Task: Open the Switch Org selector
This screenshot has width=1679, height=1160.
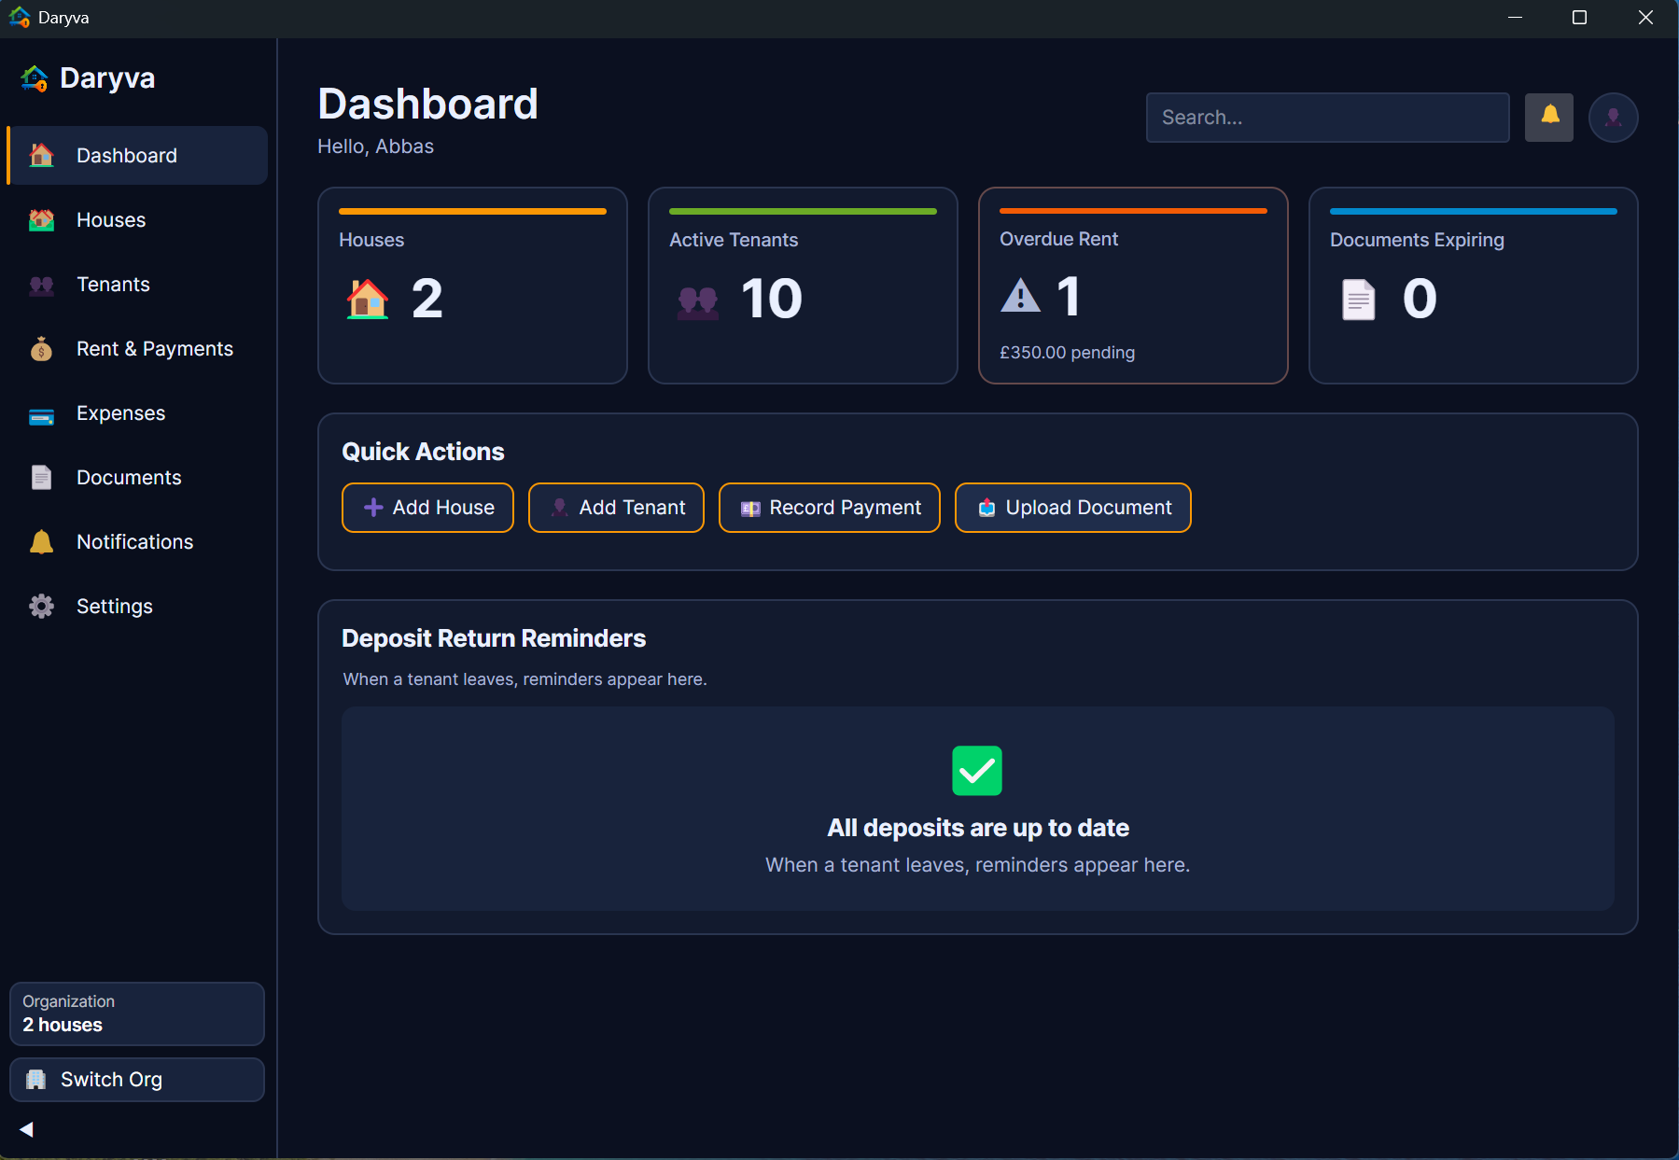Action: (137, 1080)
